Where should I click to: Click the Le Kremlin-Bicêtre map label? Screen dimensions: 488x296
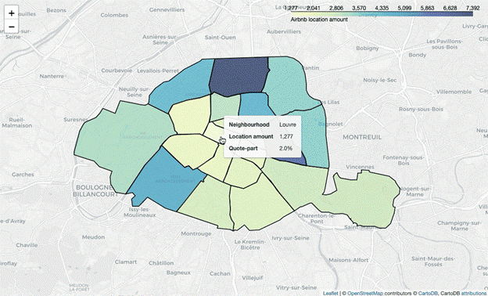pos(250,244)
